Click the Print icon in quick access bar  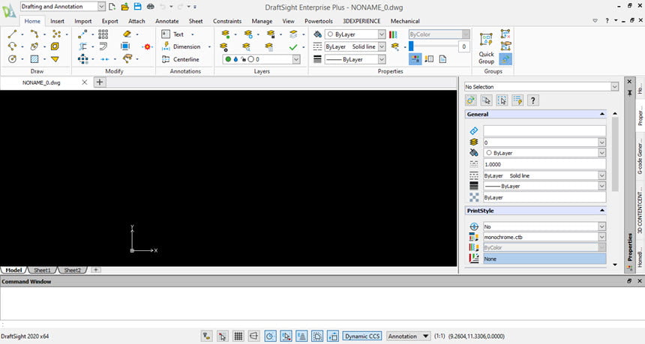click(x=151, y=7)
